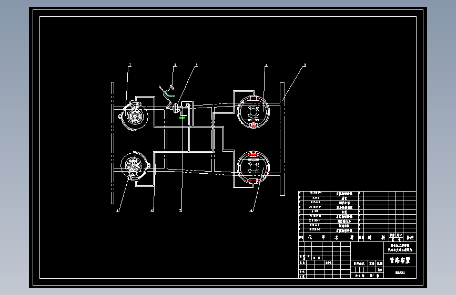Click the school name cell above 管路布置
Image resolution: width=456 pixels, height=295 pixels.
(400, 248)
